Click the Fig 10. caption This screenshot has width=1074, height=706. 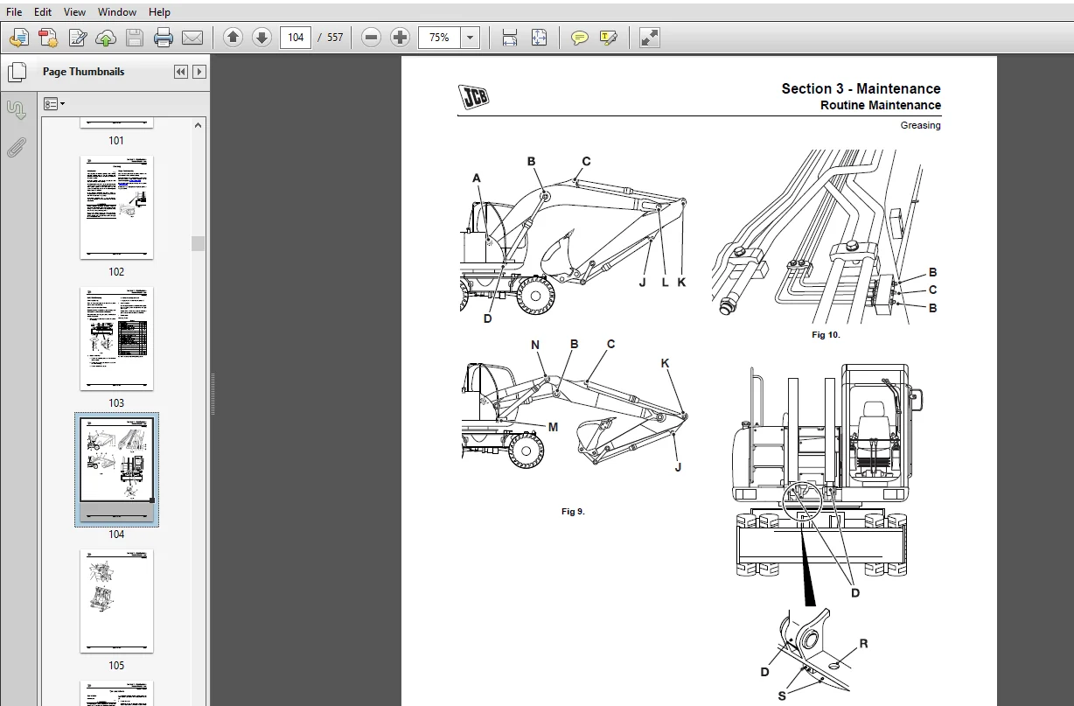[826, 335]
